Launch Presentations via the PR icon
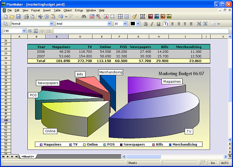Image resolution: width=233 pixels, height=167 pixels. tap(163, 16)
